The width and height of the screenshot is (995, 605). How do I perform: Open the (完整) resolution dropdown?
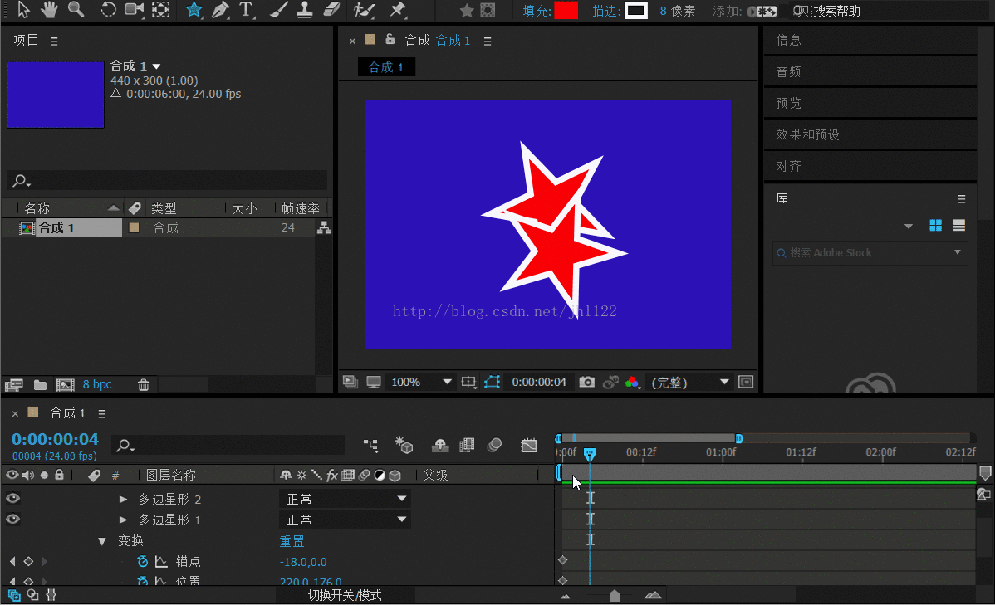click(x=689, y=383)
